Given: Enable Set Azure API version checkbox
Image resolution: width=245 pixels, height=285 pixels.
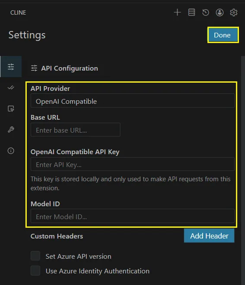Looking at the screenshot, I should [x=35, y=256].
